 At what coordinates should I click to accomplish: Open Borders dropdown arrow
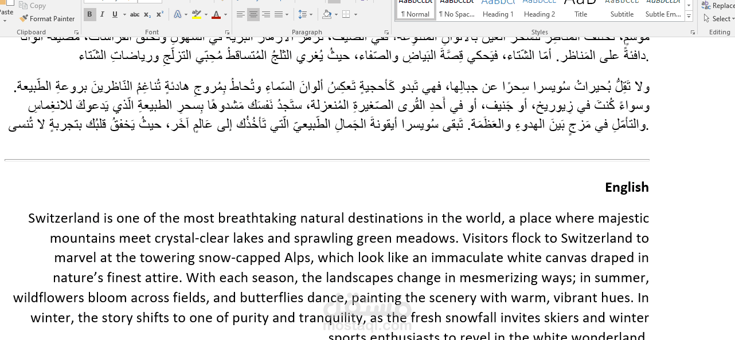coord(355,14)
